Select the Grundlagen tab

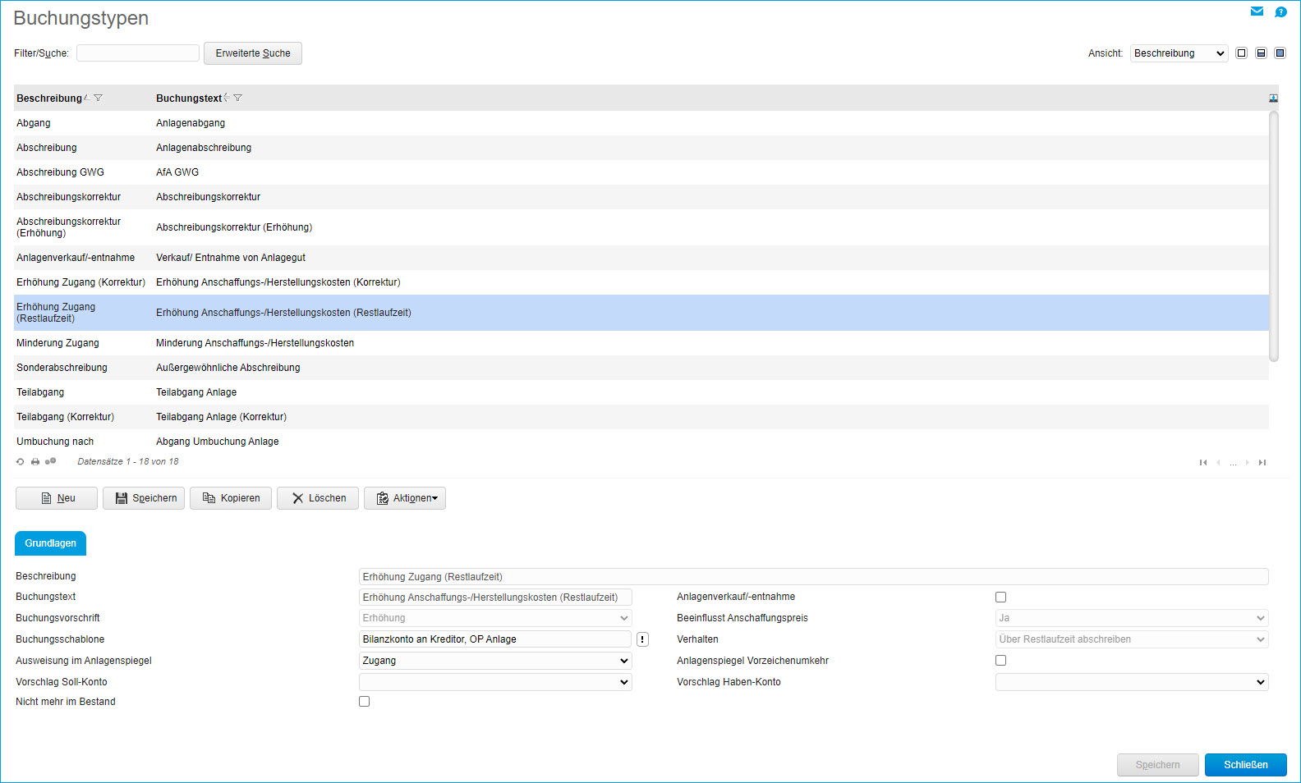pyautogui.click(x=50, y=543)
